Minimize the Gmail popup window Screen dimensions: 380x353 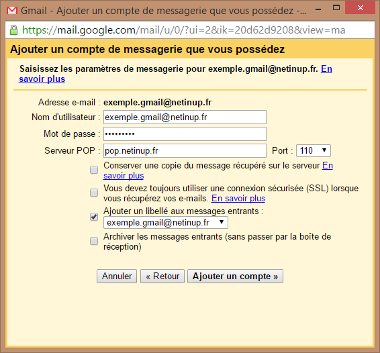pos(318,9)
